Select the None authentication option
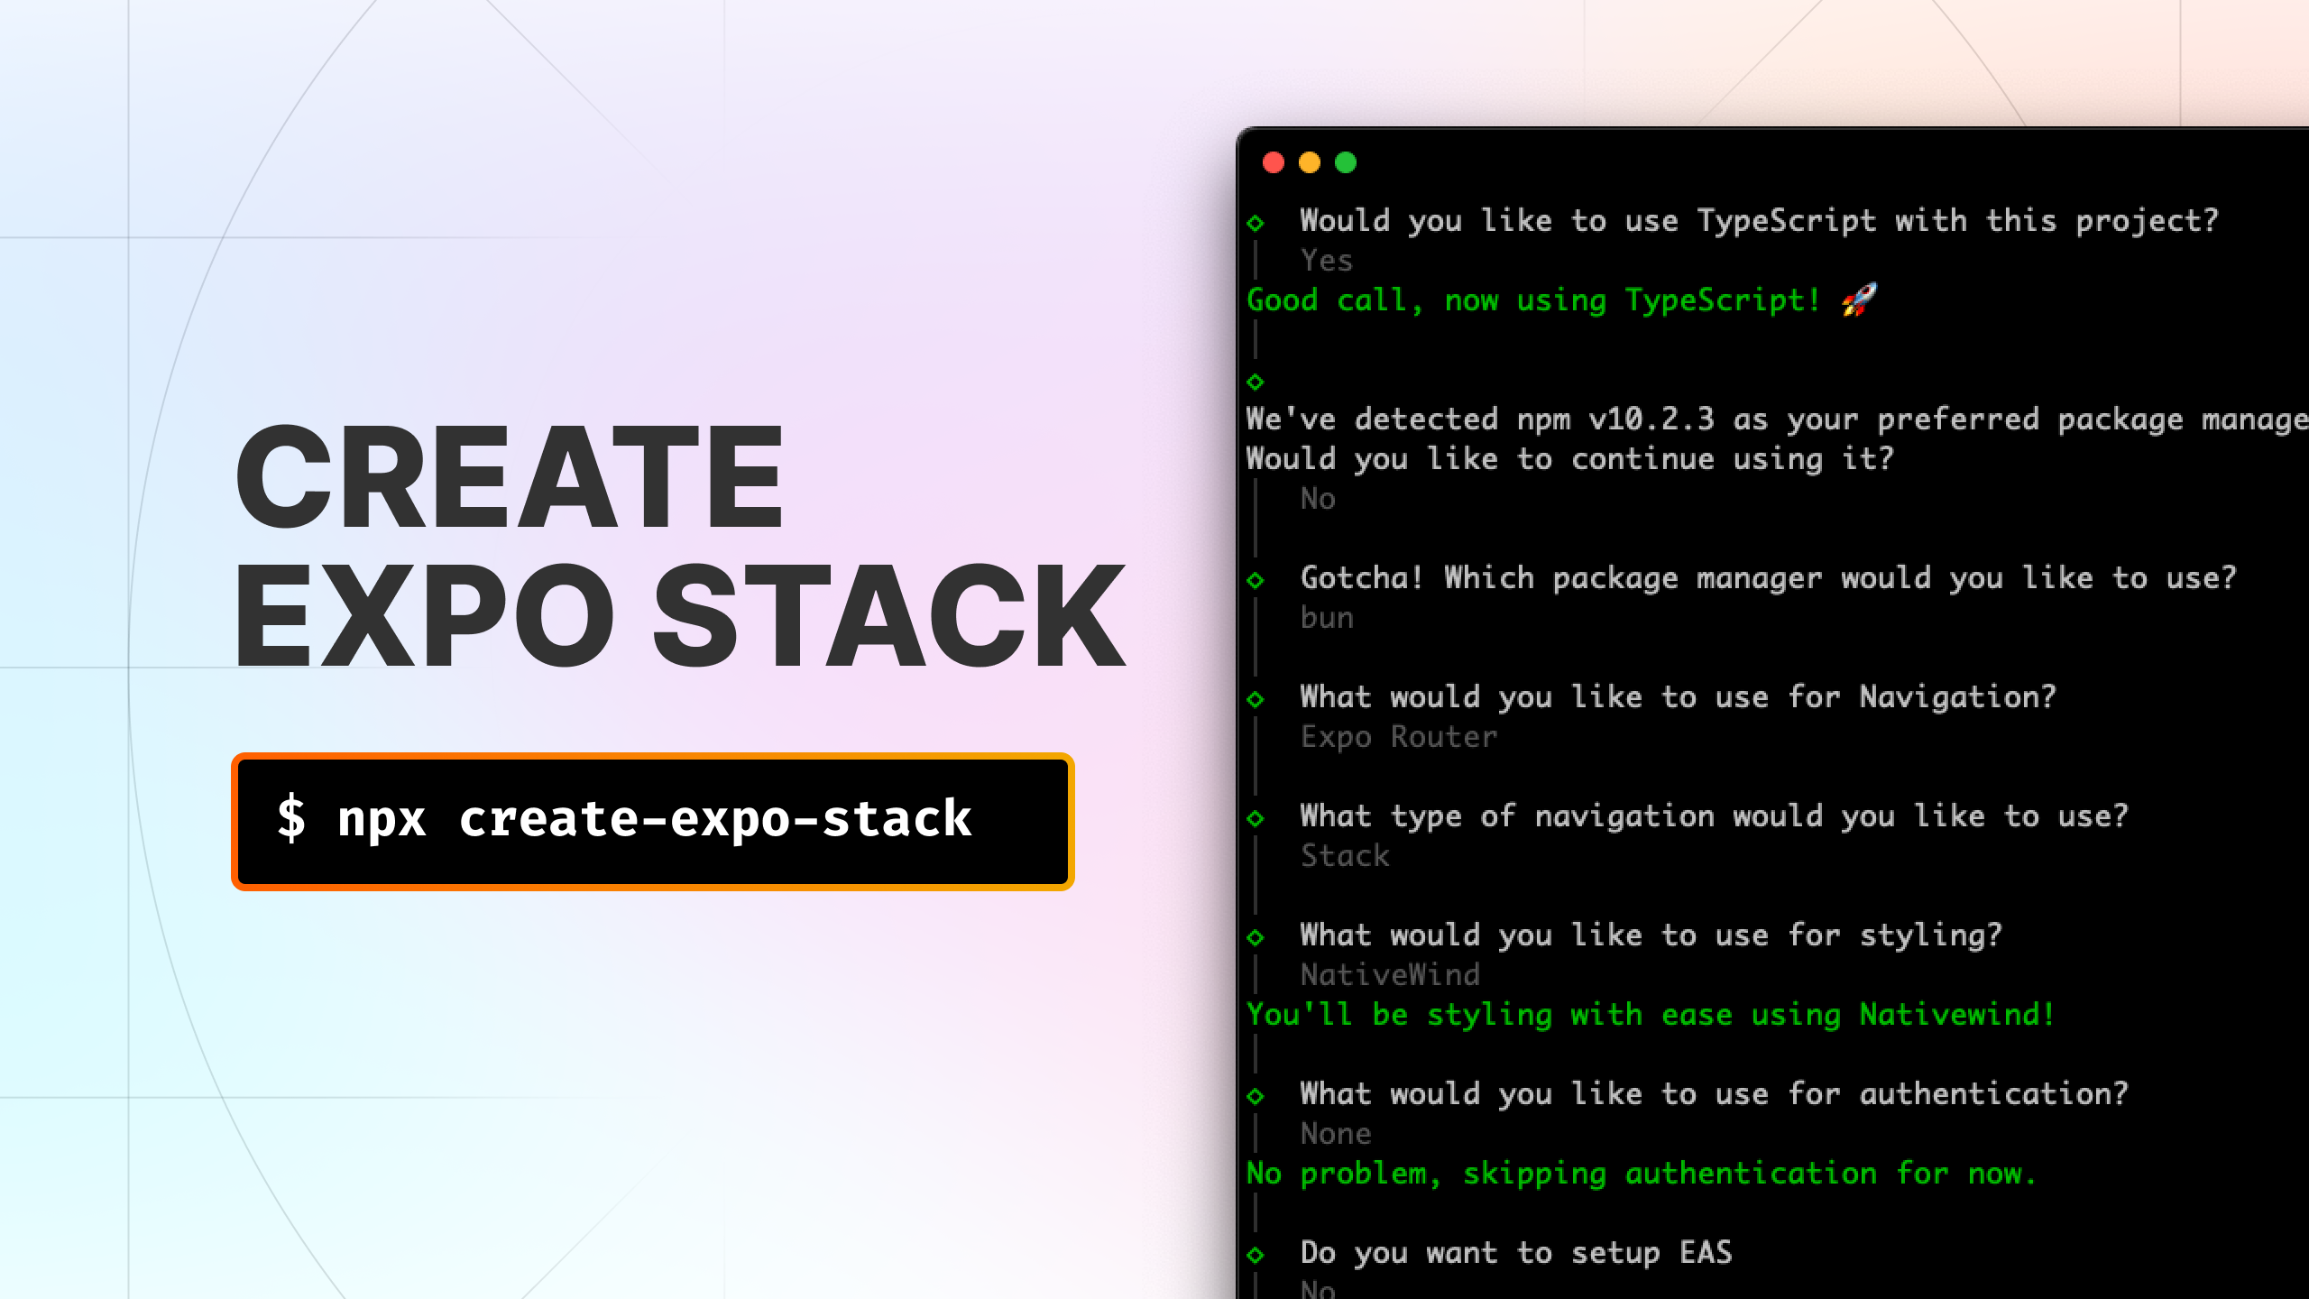 pos(1337,1133)
